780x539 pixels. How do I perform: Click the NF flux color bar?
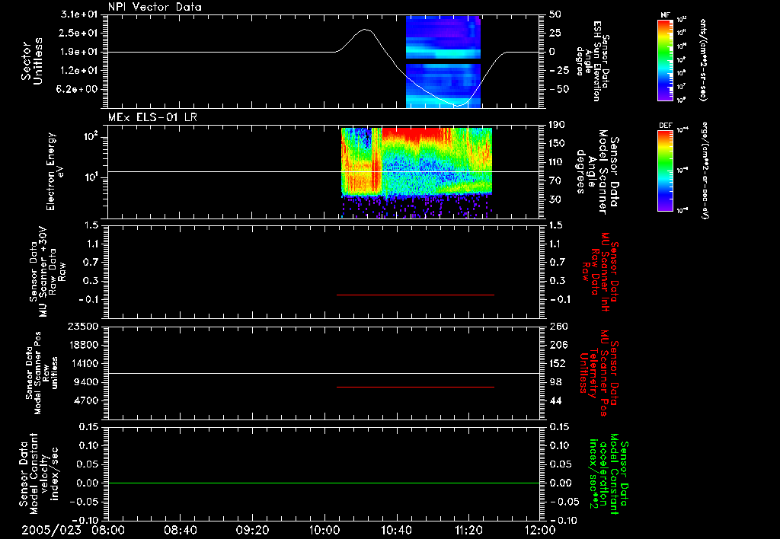point(666,60)
